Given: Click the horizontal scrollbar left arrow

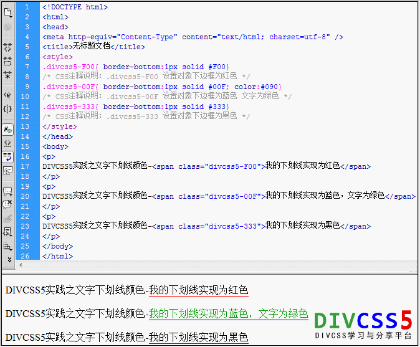Looking at the screenshot, I should 21,265.
